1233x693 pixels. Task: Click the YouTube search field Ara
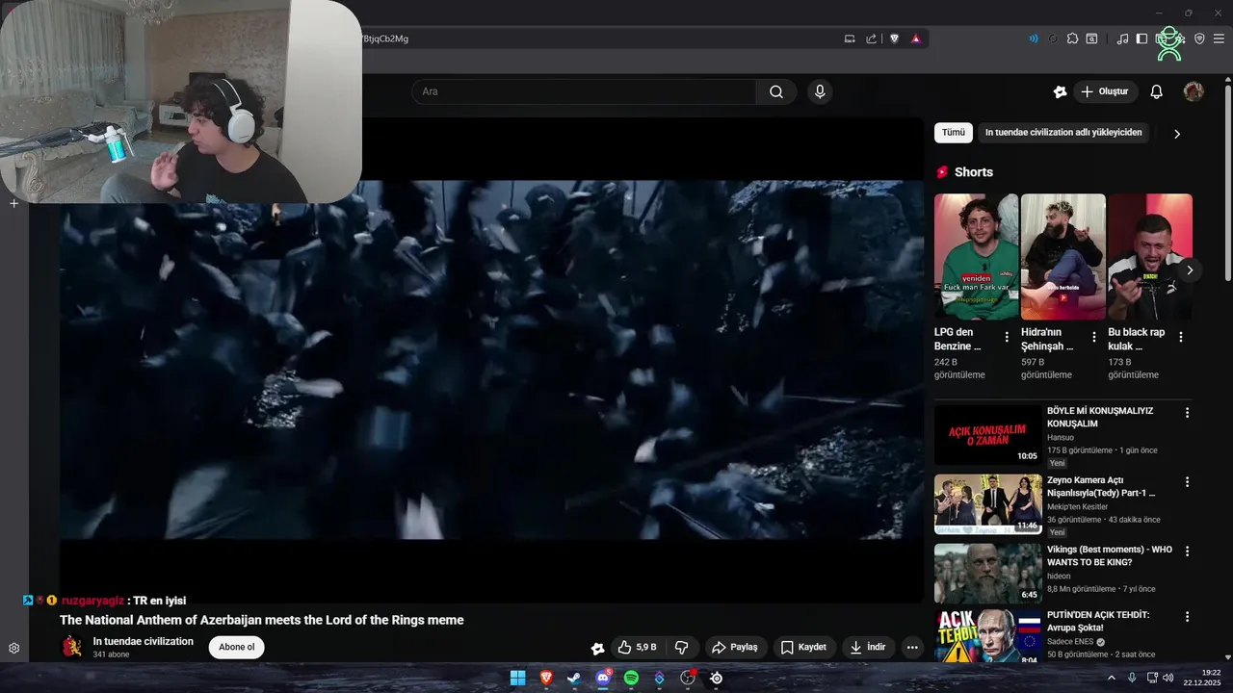coord(584,91)
